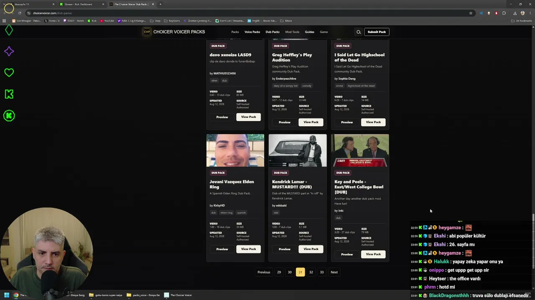Click the search magnifier icon in site header
Image resolution: width=535 pixels, height=300 pixels.
coord(359,32)
